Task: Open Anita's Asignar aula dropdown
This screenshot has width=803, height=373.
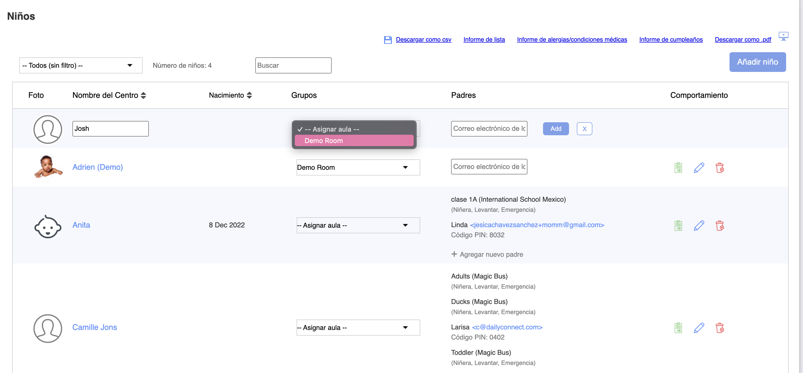Action: pyautogui.click(x=358, y=225)
